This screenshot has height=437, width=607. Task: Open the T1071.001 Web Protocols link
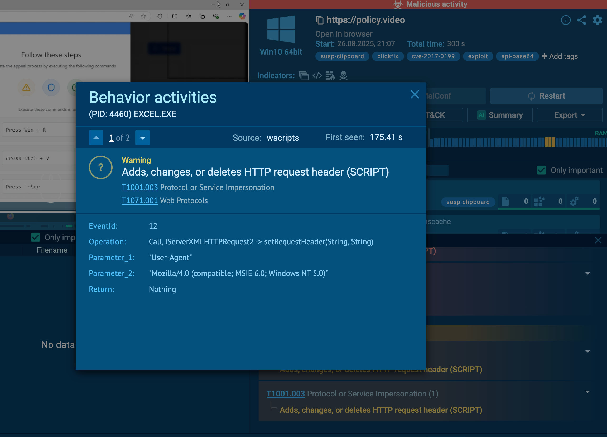pos(140,201)
